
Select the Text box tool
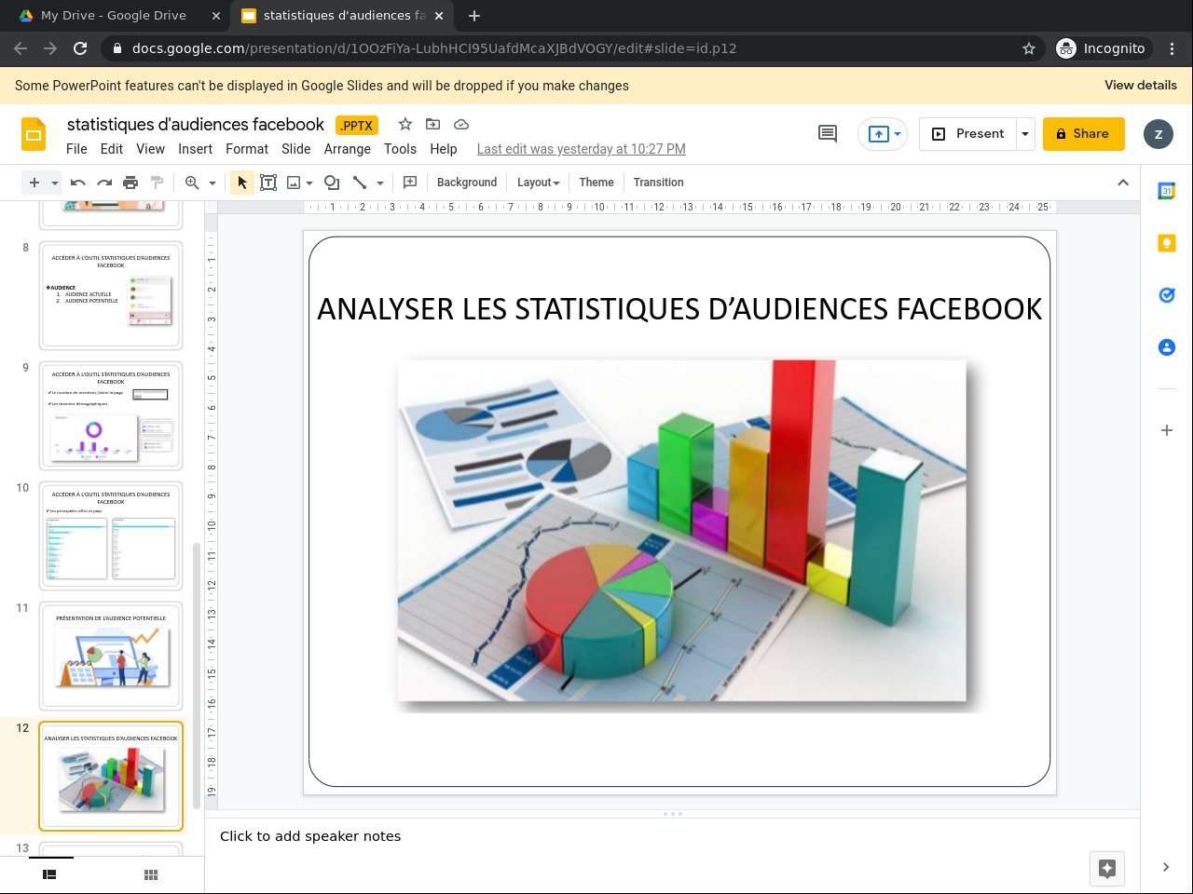click(x=268, y=183)
